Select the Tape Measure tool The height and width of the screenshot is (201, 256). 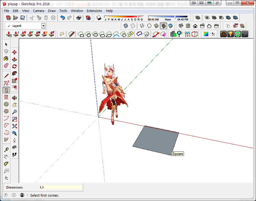(x=6, y=150)
